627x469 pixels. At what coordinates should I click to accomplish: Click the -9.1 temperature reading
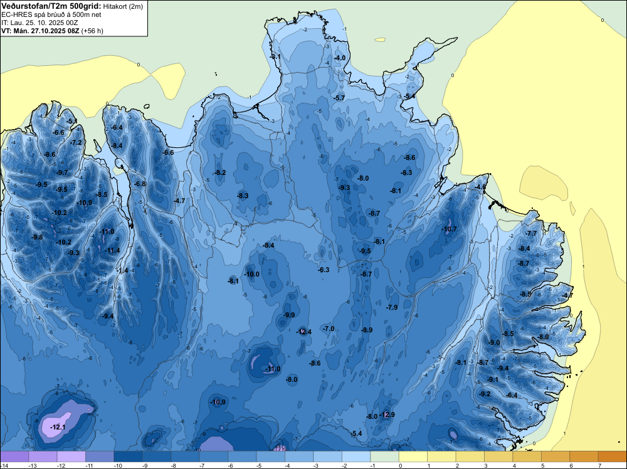pos(493,379)
